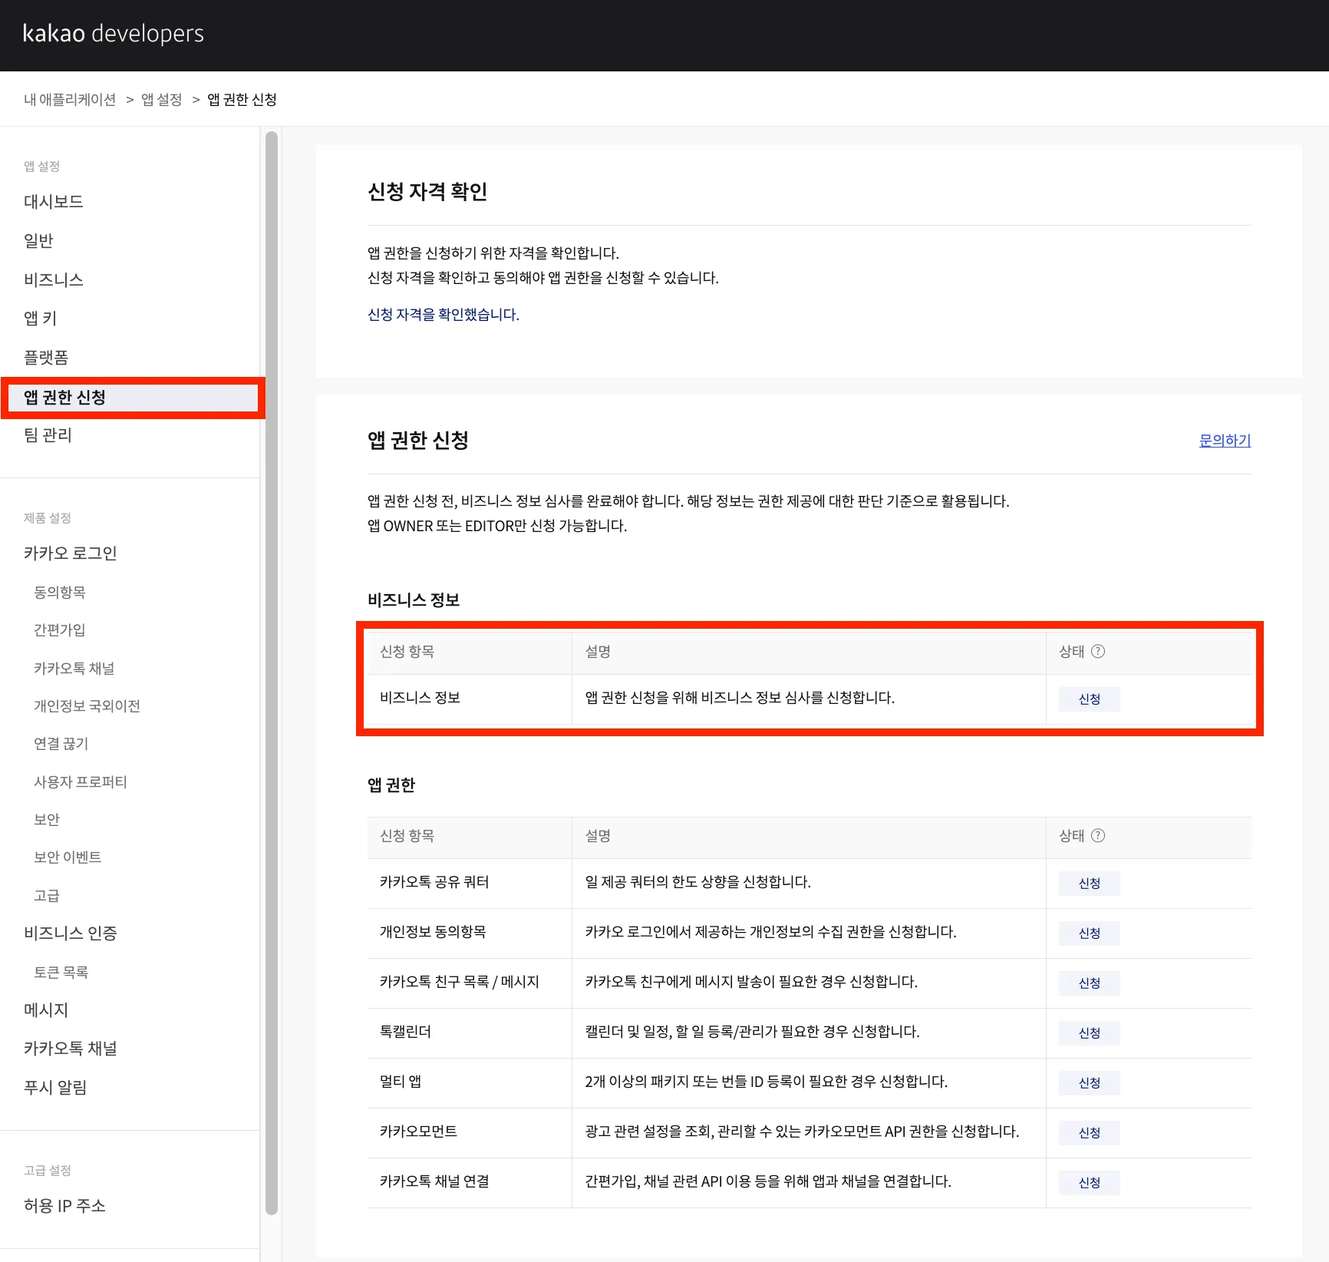This screenshot has width=1329, height=1262.
Task: Click help icon next to 상태 in 비즈니스 정보 table
Action: [1098, 651]
